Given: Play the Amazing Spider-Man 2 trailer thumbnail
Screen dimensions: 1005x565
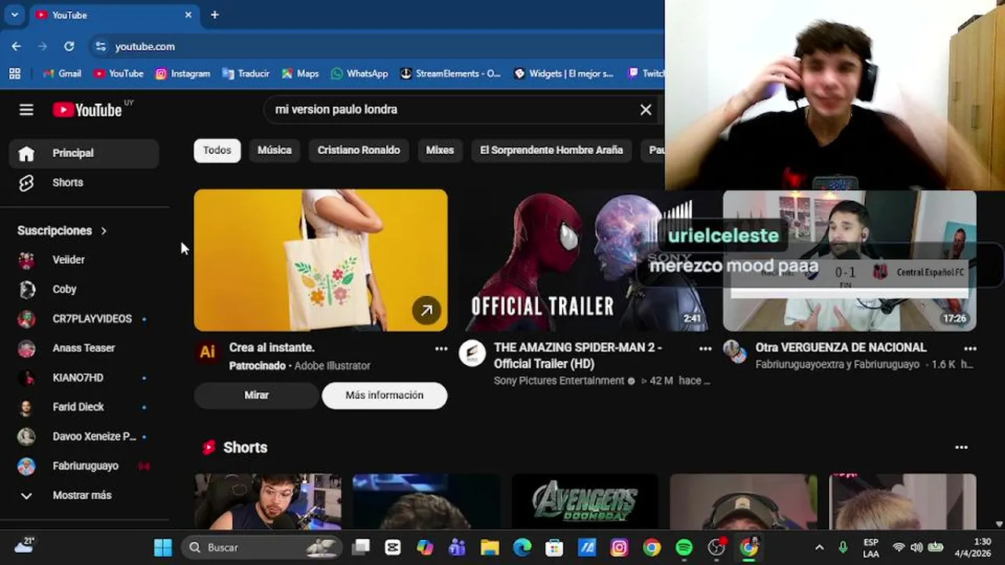Looking at the screenshot, I should point(585,260).
